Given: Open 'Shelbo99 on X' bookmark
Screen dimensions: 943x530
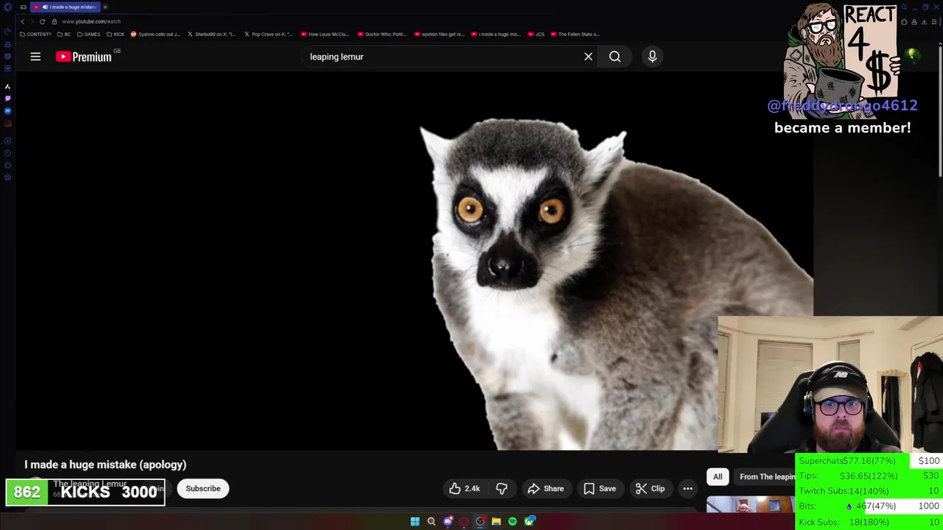Looking at the screenshot, I should [212, 34].
